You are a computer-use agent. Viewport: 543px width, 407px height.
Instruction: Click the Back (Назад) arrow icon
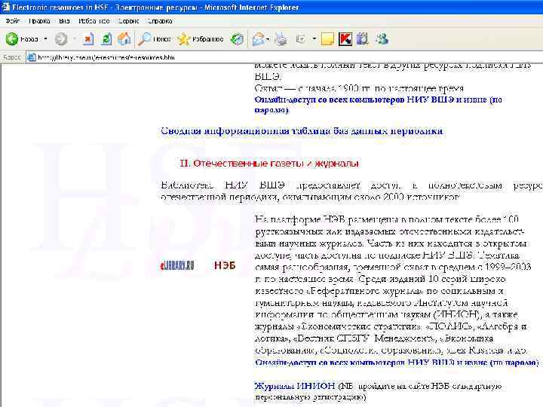coord(12,39)
